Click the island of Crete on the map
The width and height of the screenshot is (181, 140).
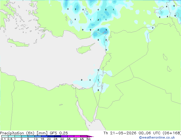click(18, 43)
